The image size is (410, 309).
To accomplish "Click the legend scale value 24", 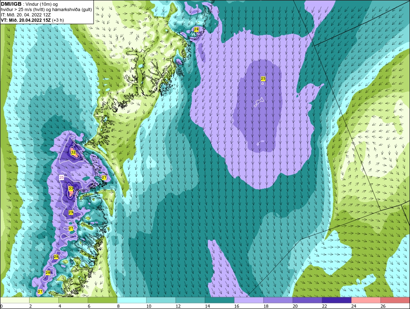I will click(x=354, y=306).
